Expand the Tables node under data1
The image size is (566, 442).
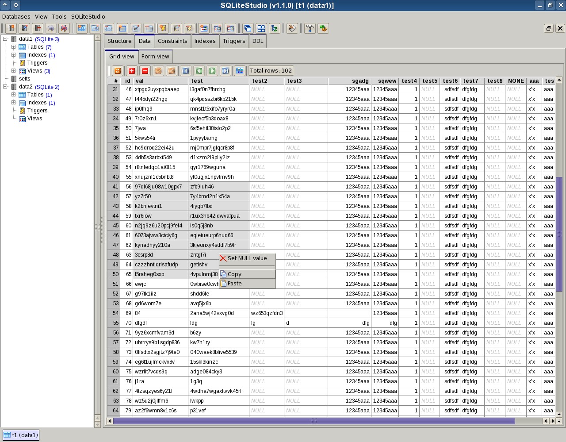click(14, 47)
